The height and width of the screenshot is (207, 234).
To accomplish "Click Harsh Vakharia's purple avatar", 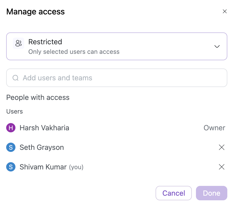I will point(11,128).
